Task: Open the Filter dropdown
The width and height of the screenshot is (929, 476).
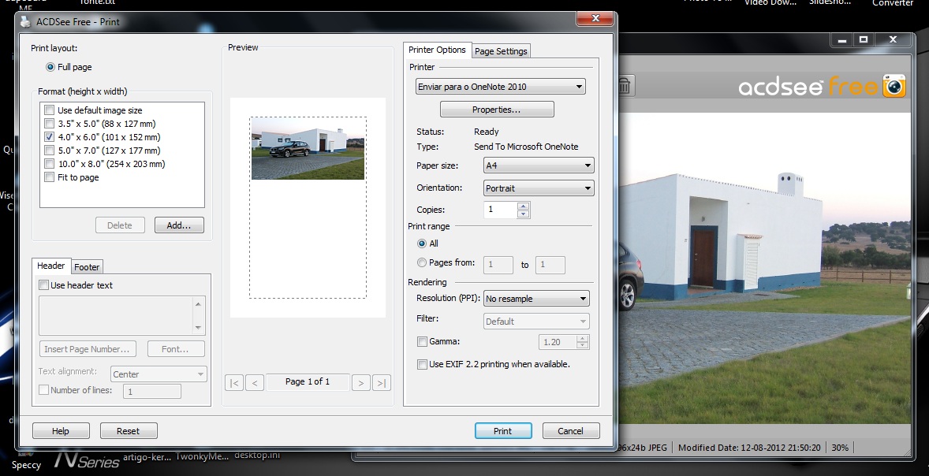Action: tap(536, 322)
